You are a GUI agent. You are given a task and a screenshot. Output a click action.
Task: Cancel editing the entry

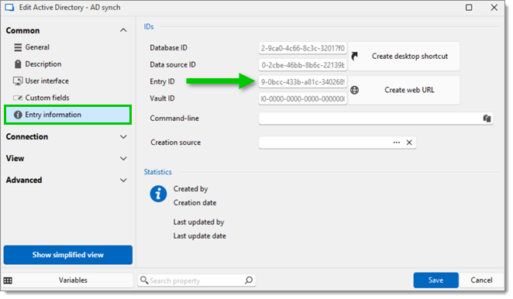coord(481,280)
